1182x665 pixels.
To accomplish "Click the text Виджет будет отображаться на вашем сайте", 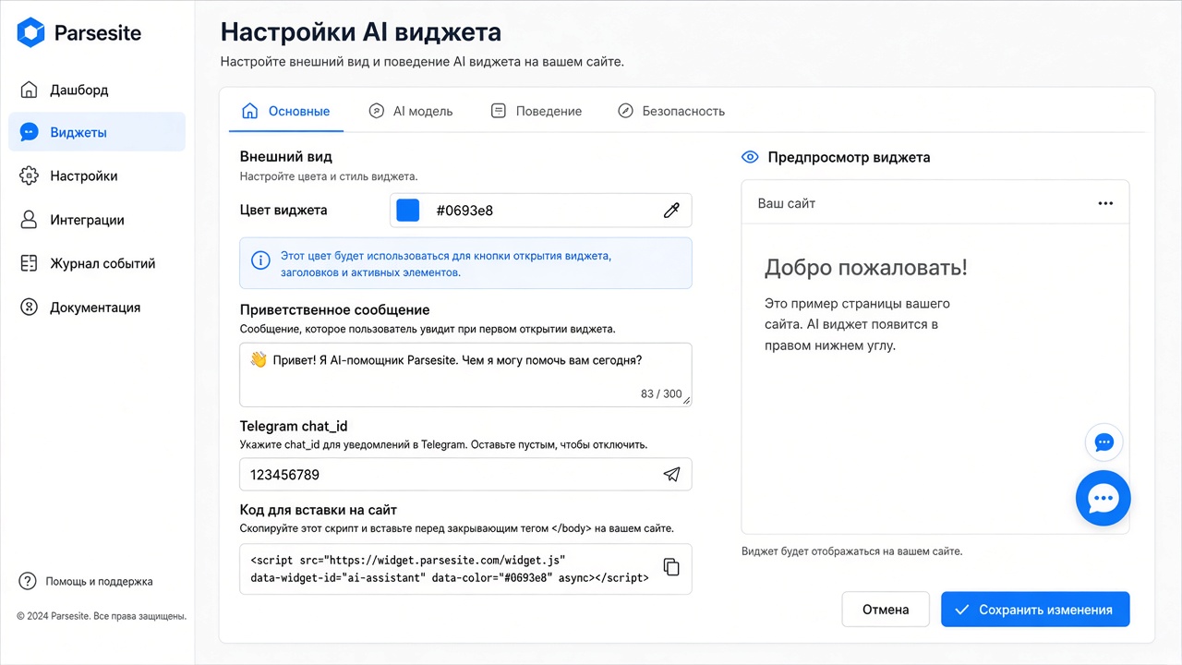I will (x=851, y=551).
